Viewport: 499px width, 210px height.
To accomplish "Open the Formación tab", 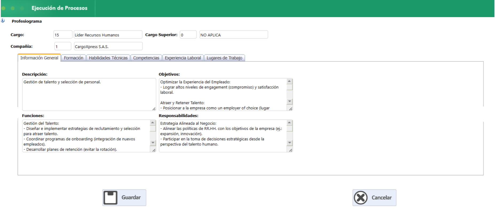I will [74, 58].
